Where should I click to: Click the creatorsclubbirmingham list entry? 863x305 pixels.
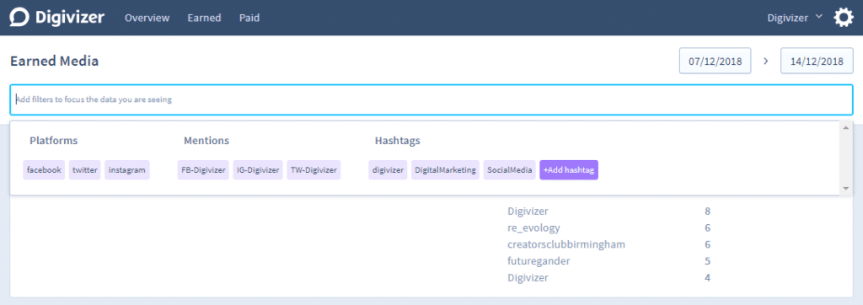(566, 243)
